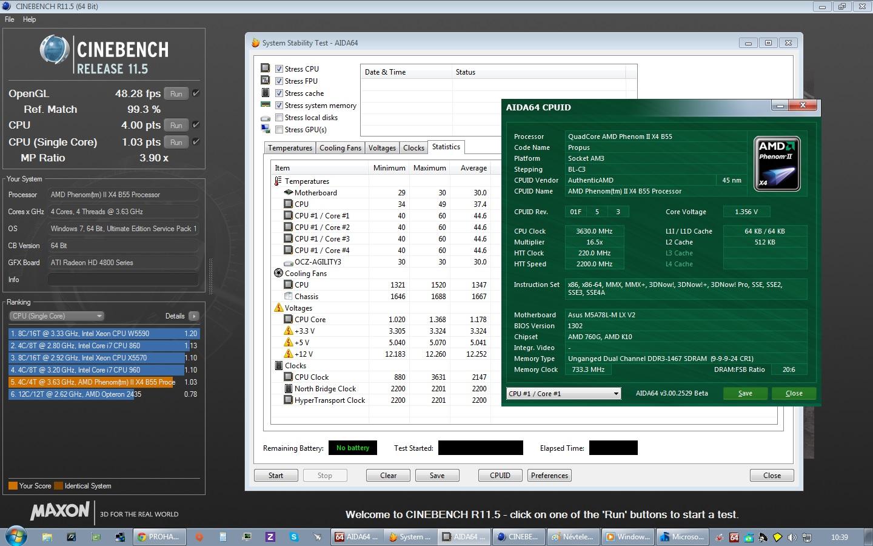The image size is (873, 546).
Task: Click Save in System Stability Test
Action: tap(437, 476)
